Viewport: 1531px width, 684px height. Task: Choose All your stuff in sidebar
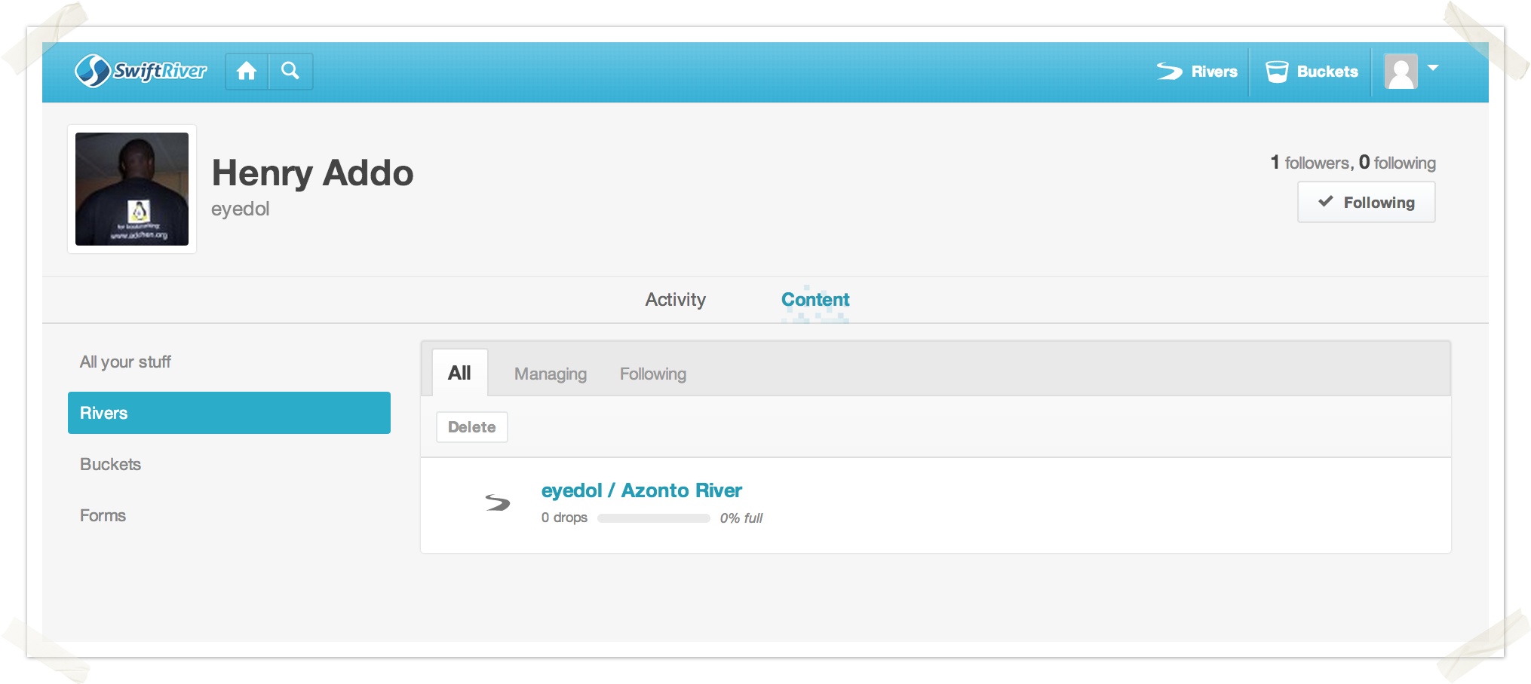click(125, 362)
